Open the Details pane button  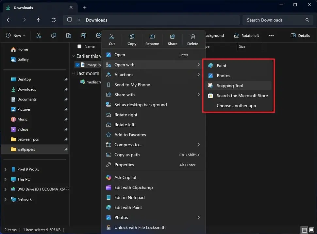300,36
